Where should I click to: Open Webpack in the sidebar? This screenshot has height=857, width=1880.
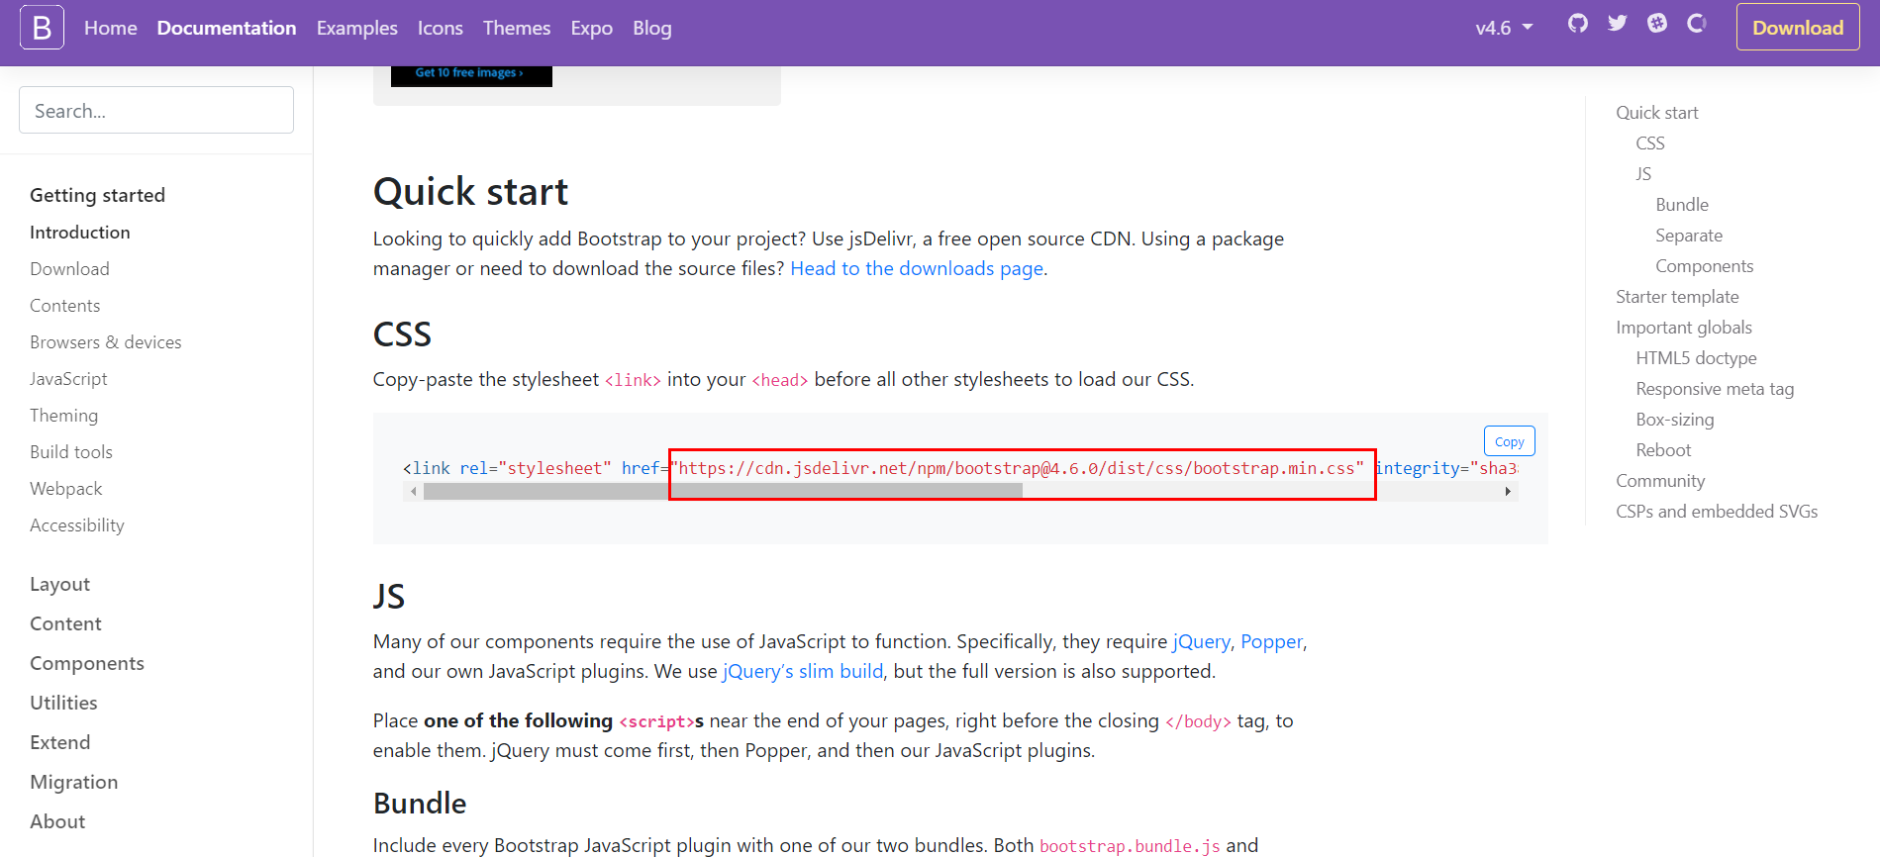click(x=66, y=488)
